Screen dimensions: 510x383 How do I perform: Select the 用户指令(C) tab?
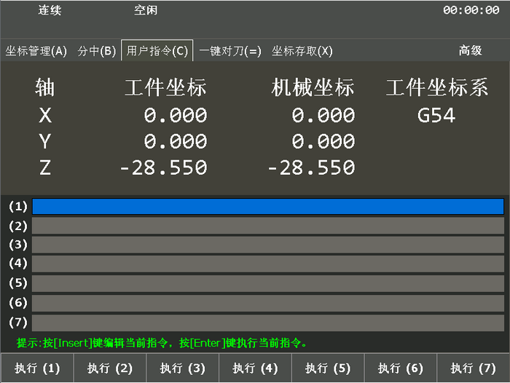(x=157, y=51)
